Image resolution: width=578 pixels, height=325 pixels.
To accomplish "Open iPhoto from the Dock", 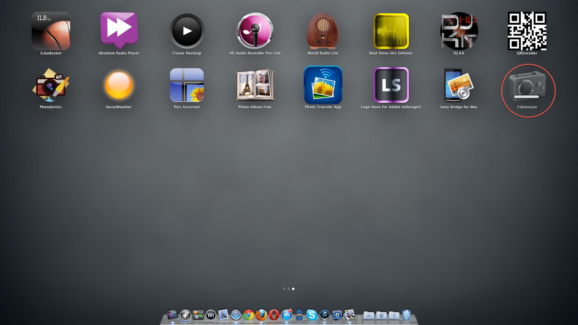I will [350, 315].
